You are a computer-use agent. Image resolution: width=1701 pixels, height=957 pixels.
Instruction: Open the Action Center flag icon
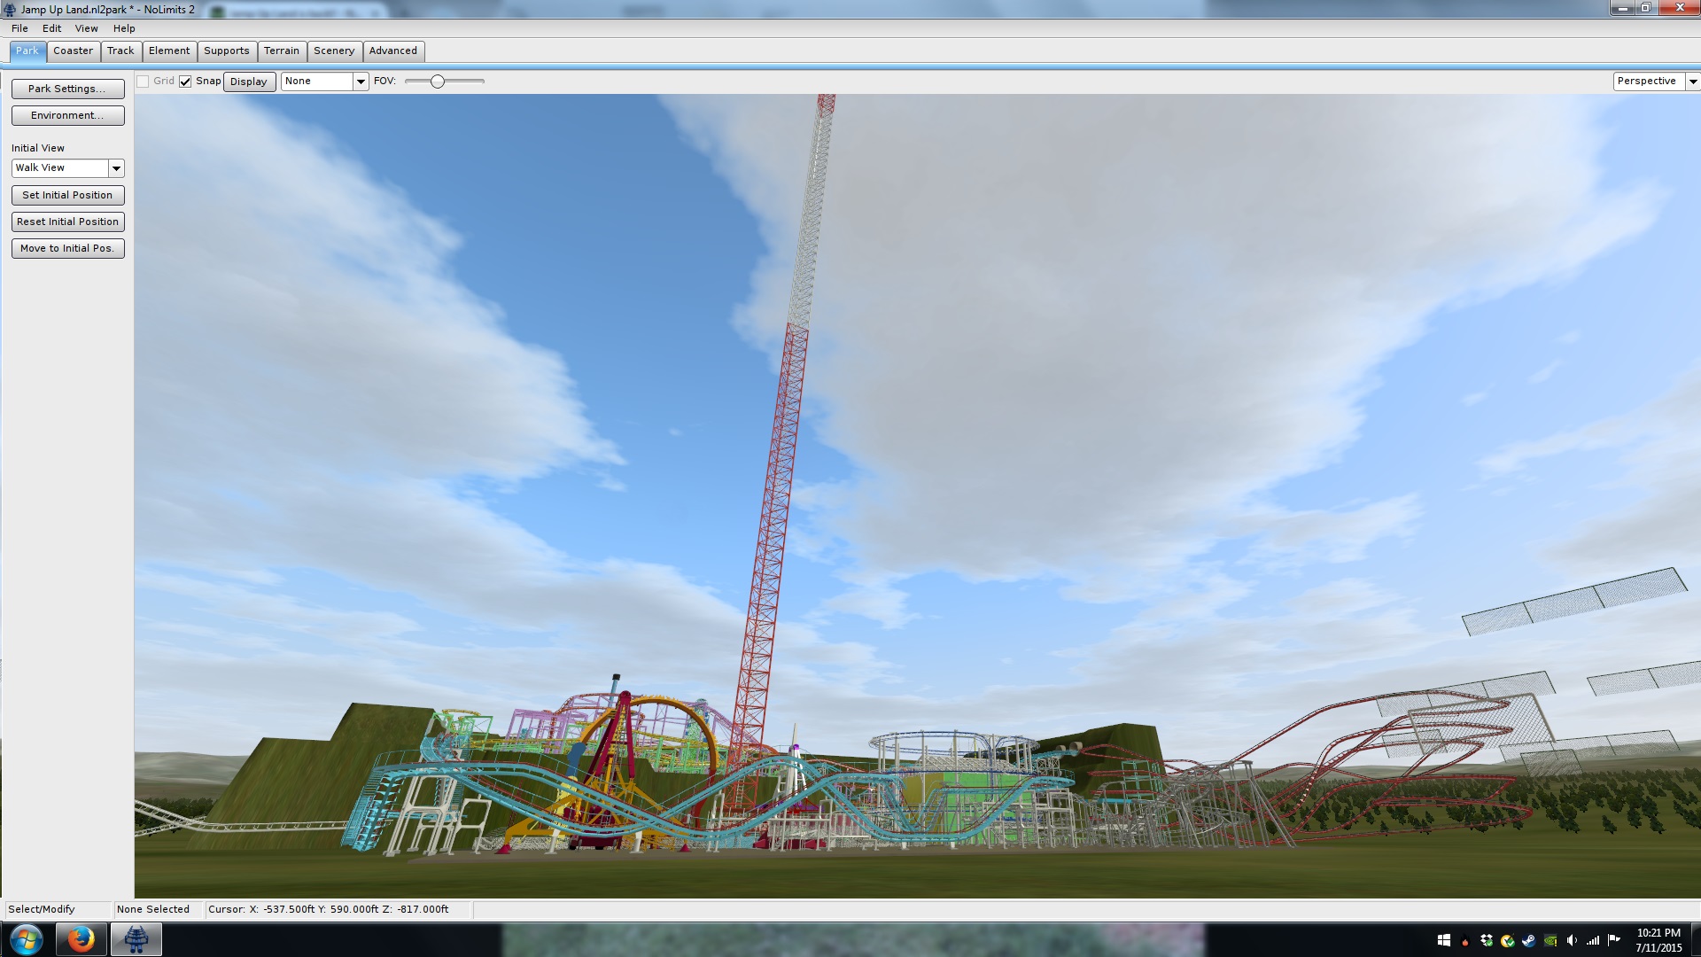(1614, 940)
